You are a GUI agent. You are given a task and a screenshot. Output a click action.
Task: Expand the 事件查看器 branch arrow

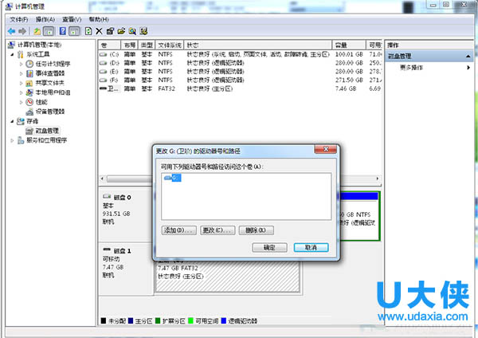click(x=21, y=73)
